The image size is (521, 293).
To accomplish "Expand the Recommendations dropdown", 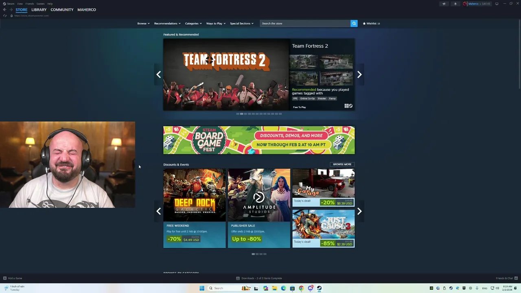I will 167,23.
